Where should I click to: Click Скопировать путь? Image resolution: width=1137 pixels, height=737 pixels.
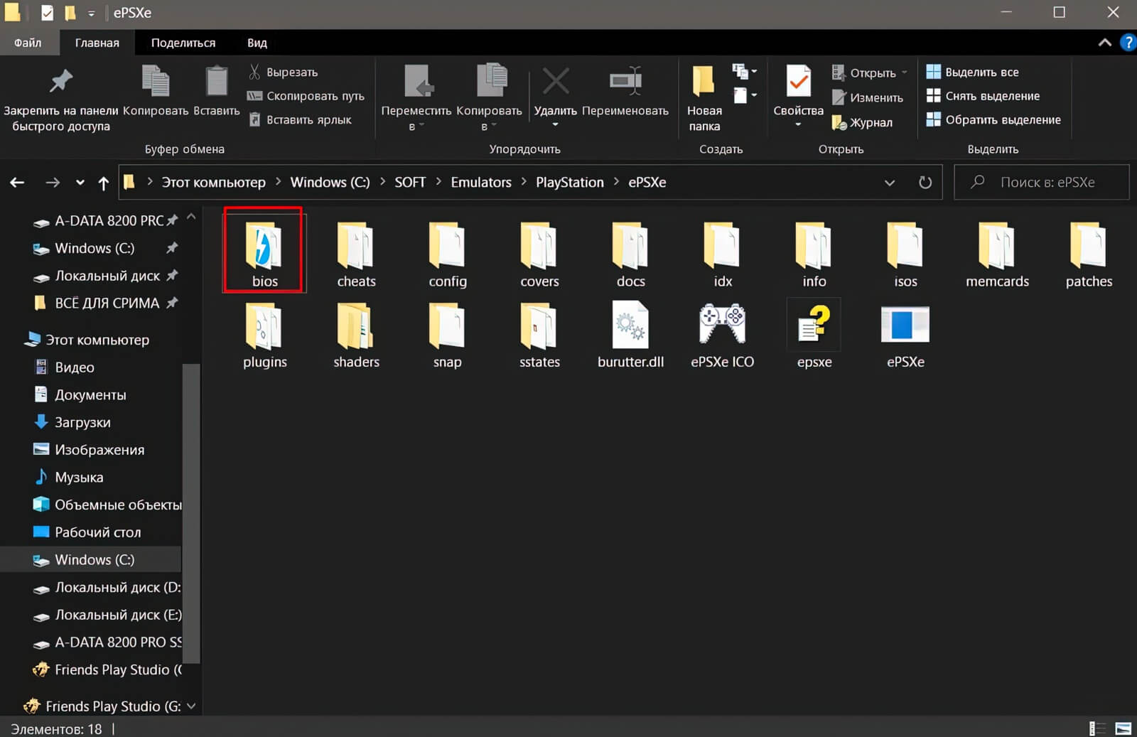[306, 96]
